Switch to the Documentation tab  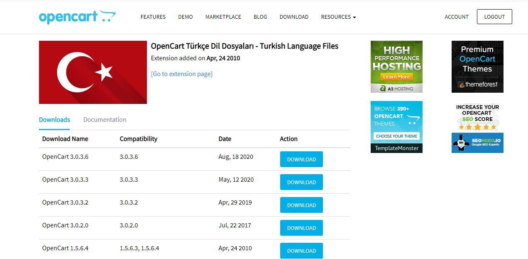pos(105,120)
